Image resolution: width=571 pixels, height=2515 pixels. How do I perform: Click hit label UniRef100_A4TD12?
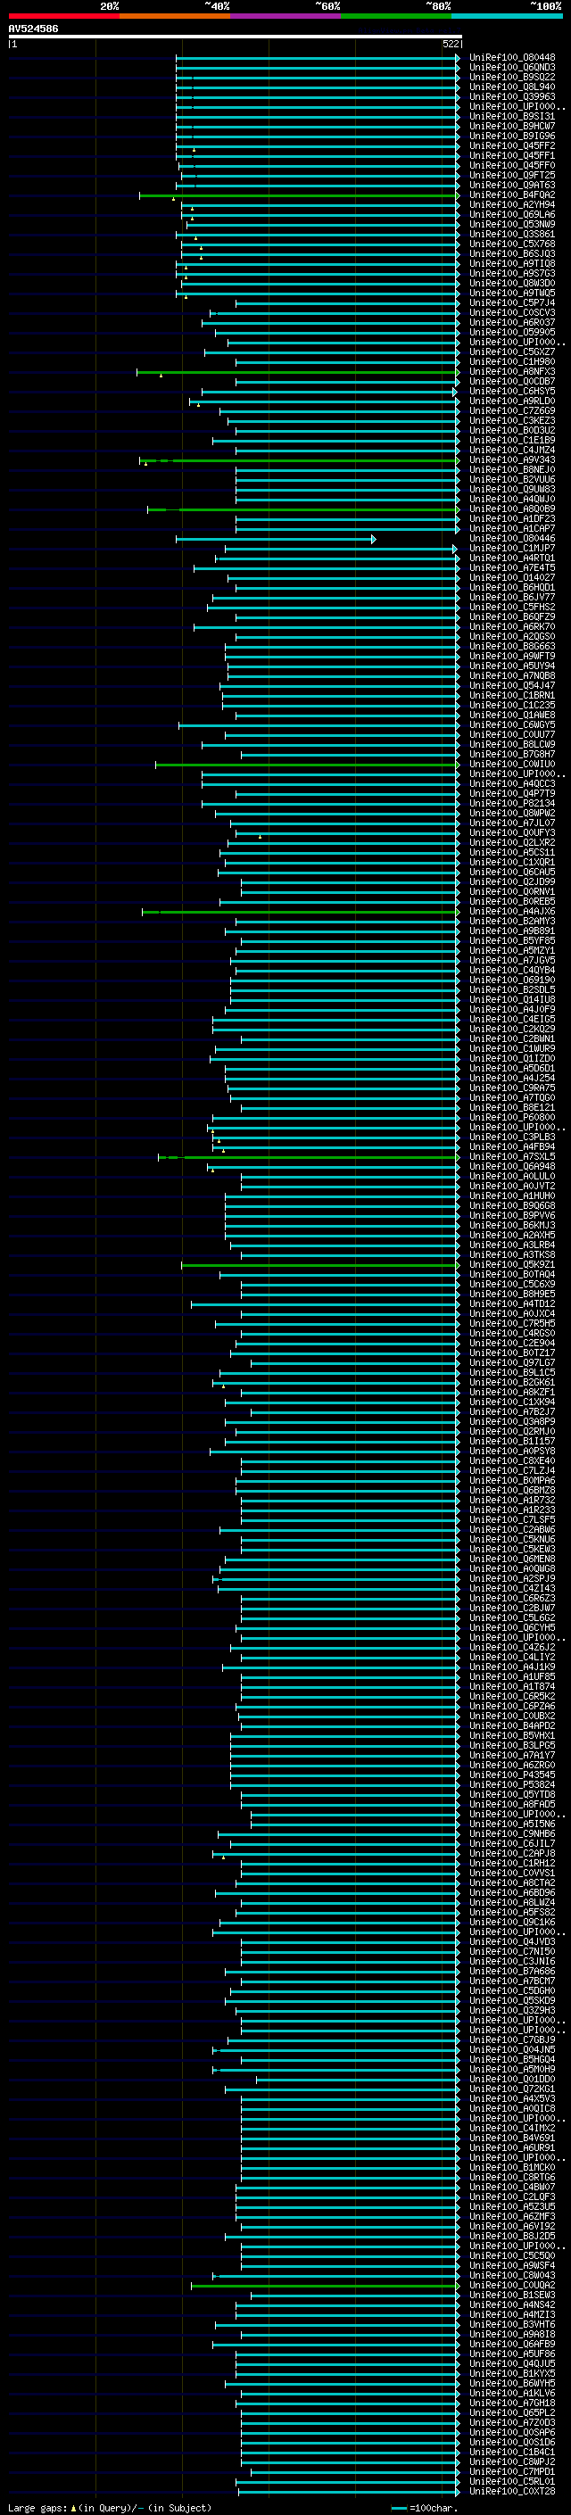click(512, 1304)
